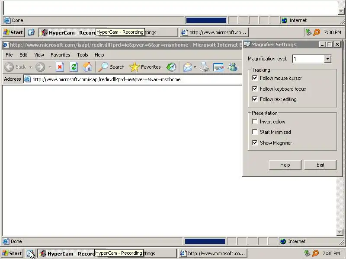Click the Home house icon
This screenshot has height=259, width=346.
point(87,67)
